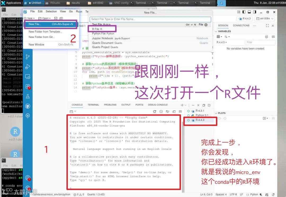This screenshot has height=197, width=286.
Task: Toggle primary side bar visibility
Action: 244,12
